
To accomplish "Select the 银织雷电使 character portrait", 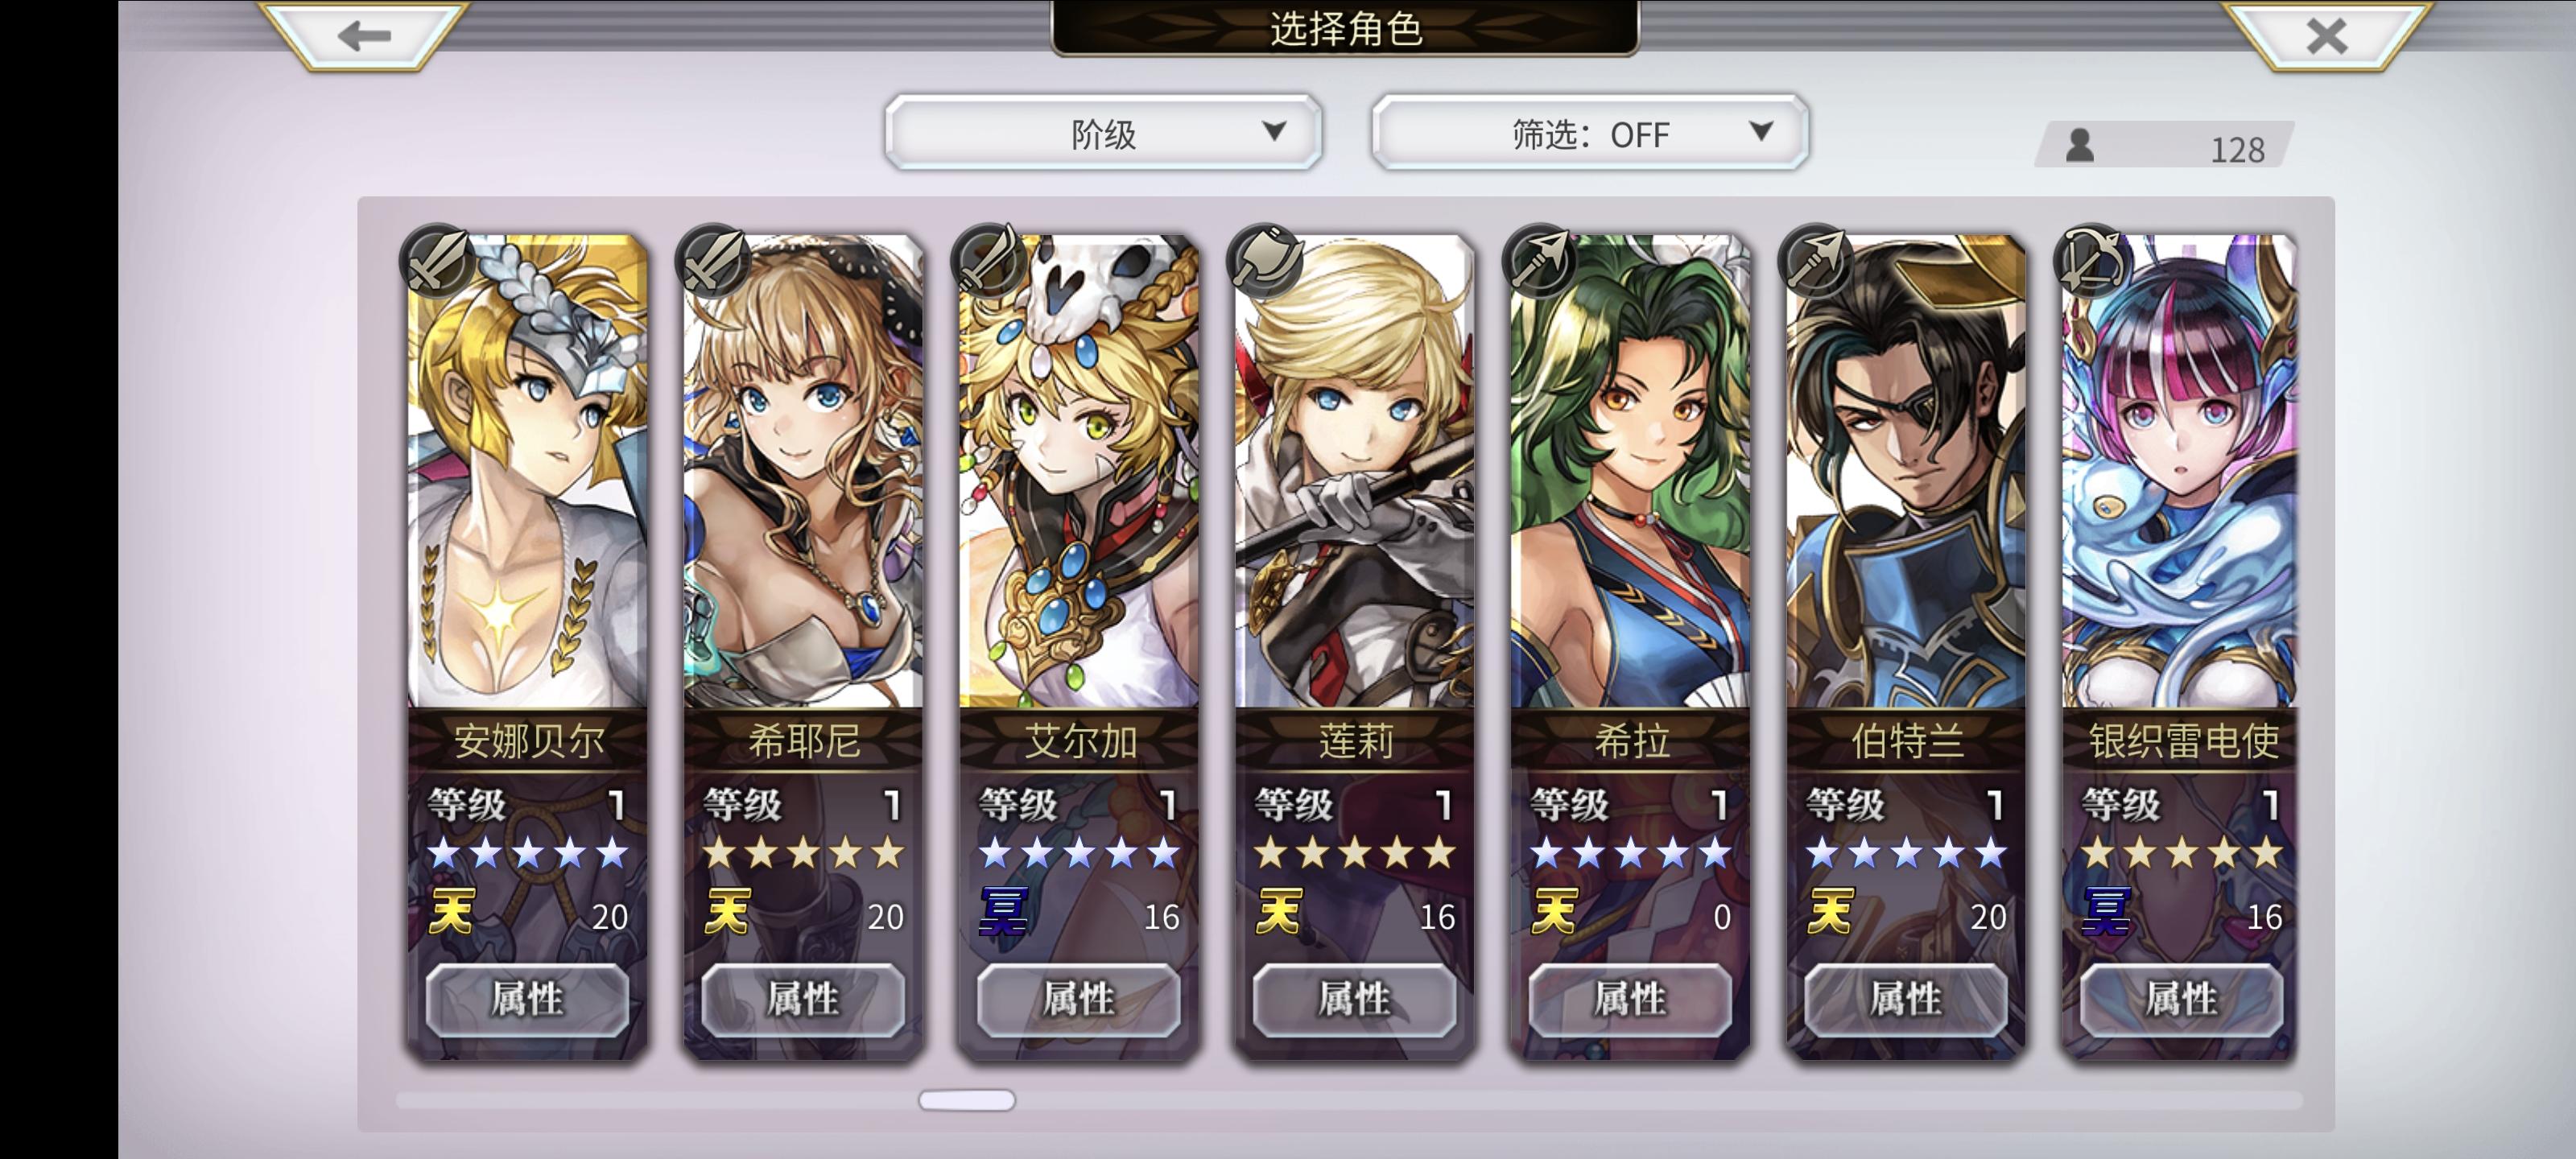I will 2180,471.
